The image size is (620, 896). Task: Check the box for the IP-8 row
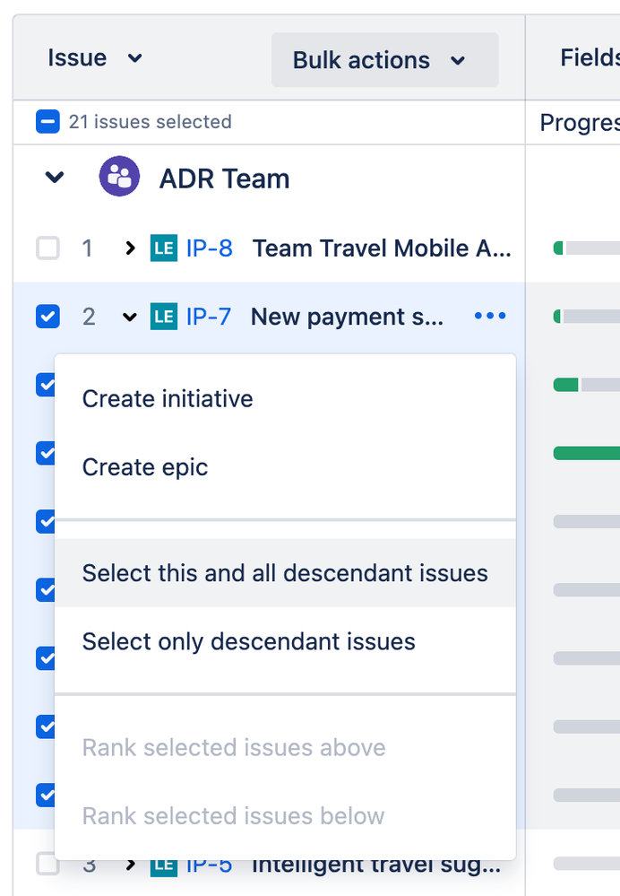coord(48,248)
